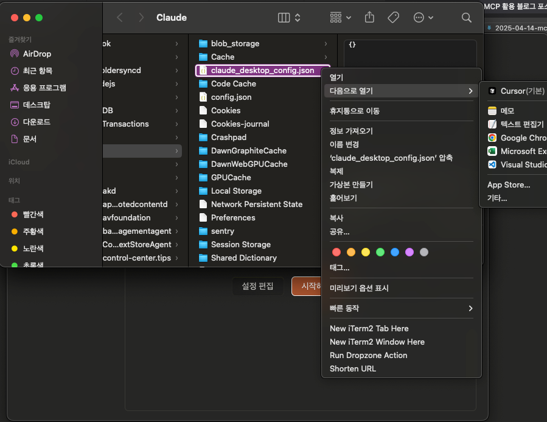Select AirDrop in the sidebar
Screen dimensions: 547x422
point(37,54)
